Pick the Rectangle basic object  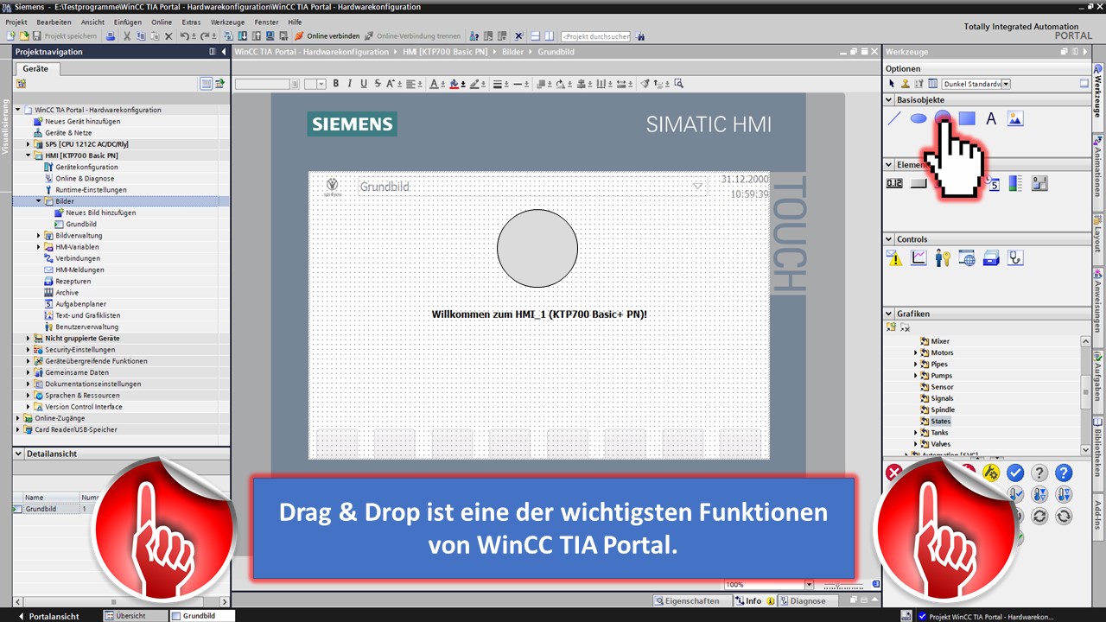(967, 118)
